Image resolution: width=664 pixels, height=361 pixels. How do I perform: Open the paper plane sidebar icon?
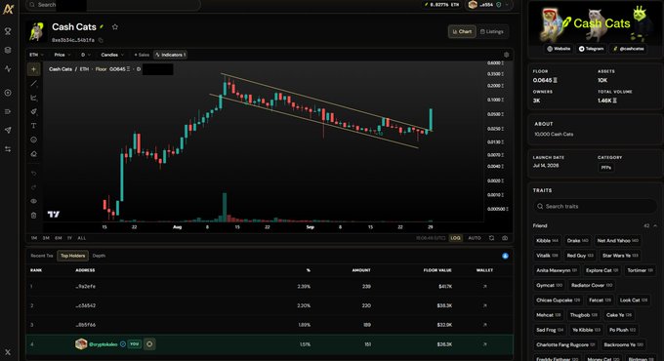(8, 131)
